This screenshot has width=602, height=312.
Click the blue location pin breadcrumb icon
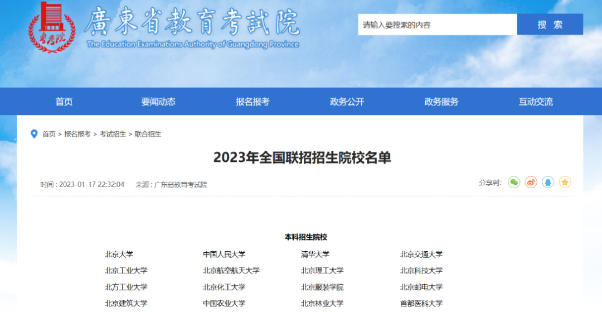[34, 134]
